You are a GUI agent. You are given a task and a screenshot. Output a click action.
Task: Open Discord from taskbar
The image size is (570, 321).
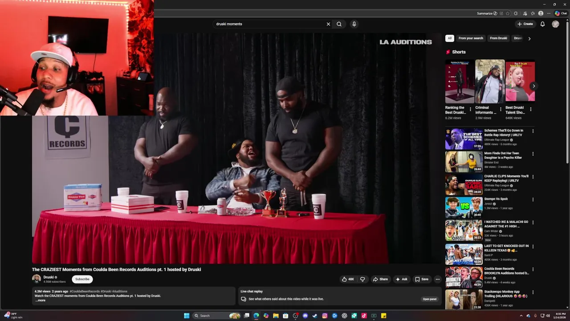[305, 316]
